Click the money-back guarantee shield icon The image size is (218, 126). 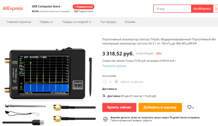click(105, 119)
